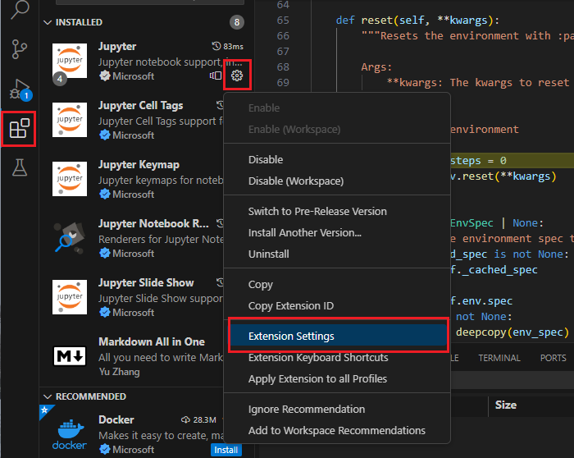Image resolution: width=574 pixels, height=458 pixels.
Task: Select Copy Extension ID
Action: 337,305
